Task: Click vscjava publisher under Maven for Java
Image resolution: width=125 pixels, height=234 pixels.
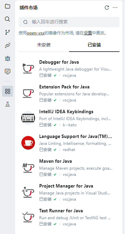Action: (69, 174)
